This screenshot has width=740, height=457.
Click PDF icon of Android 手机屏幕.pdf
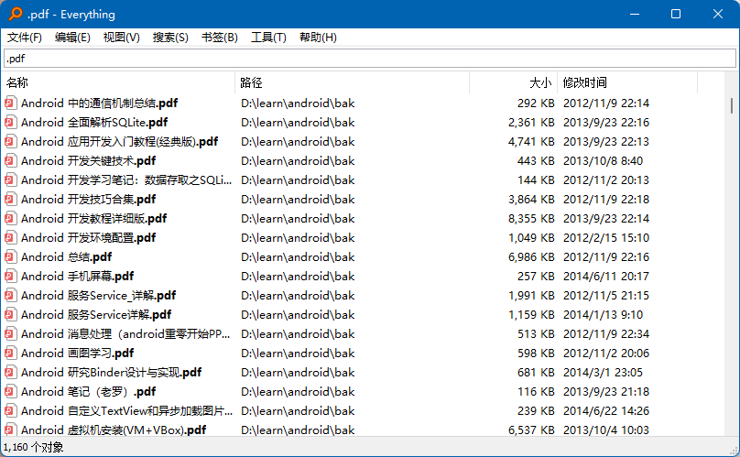(x=10, y=277)
